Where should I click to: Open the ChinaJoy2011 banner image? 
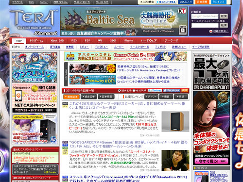(93, 80)
